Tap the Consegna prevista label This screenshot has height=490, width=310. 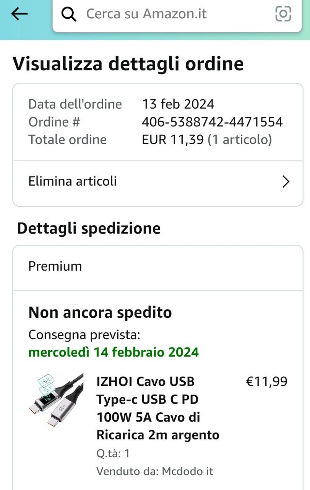click(84, 335)
